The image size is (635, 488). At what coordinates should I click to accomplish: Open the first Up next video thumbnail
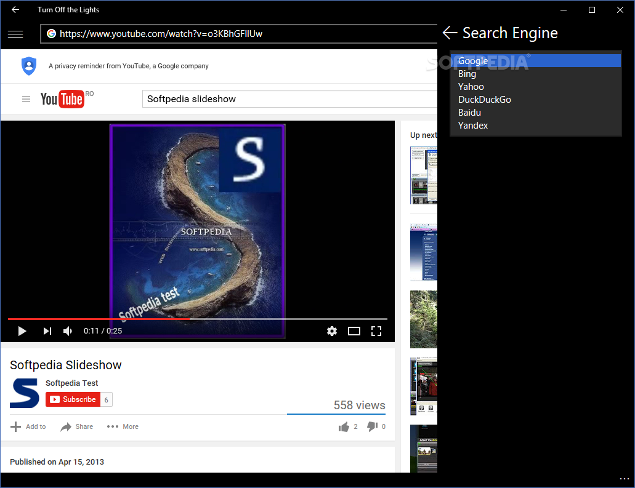[424, 175]
